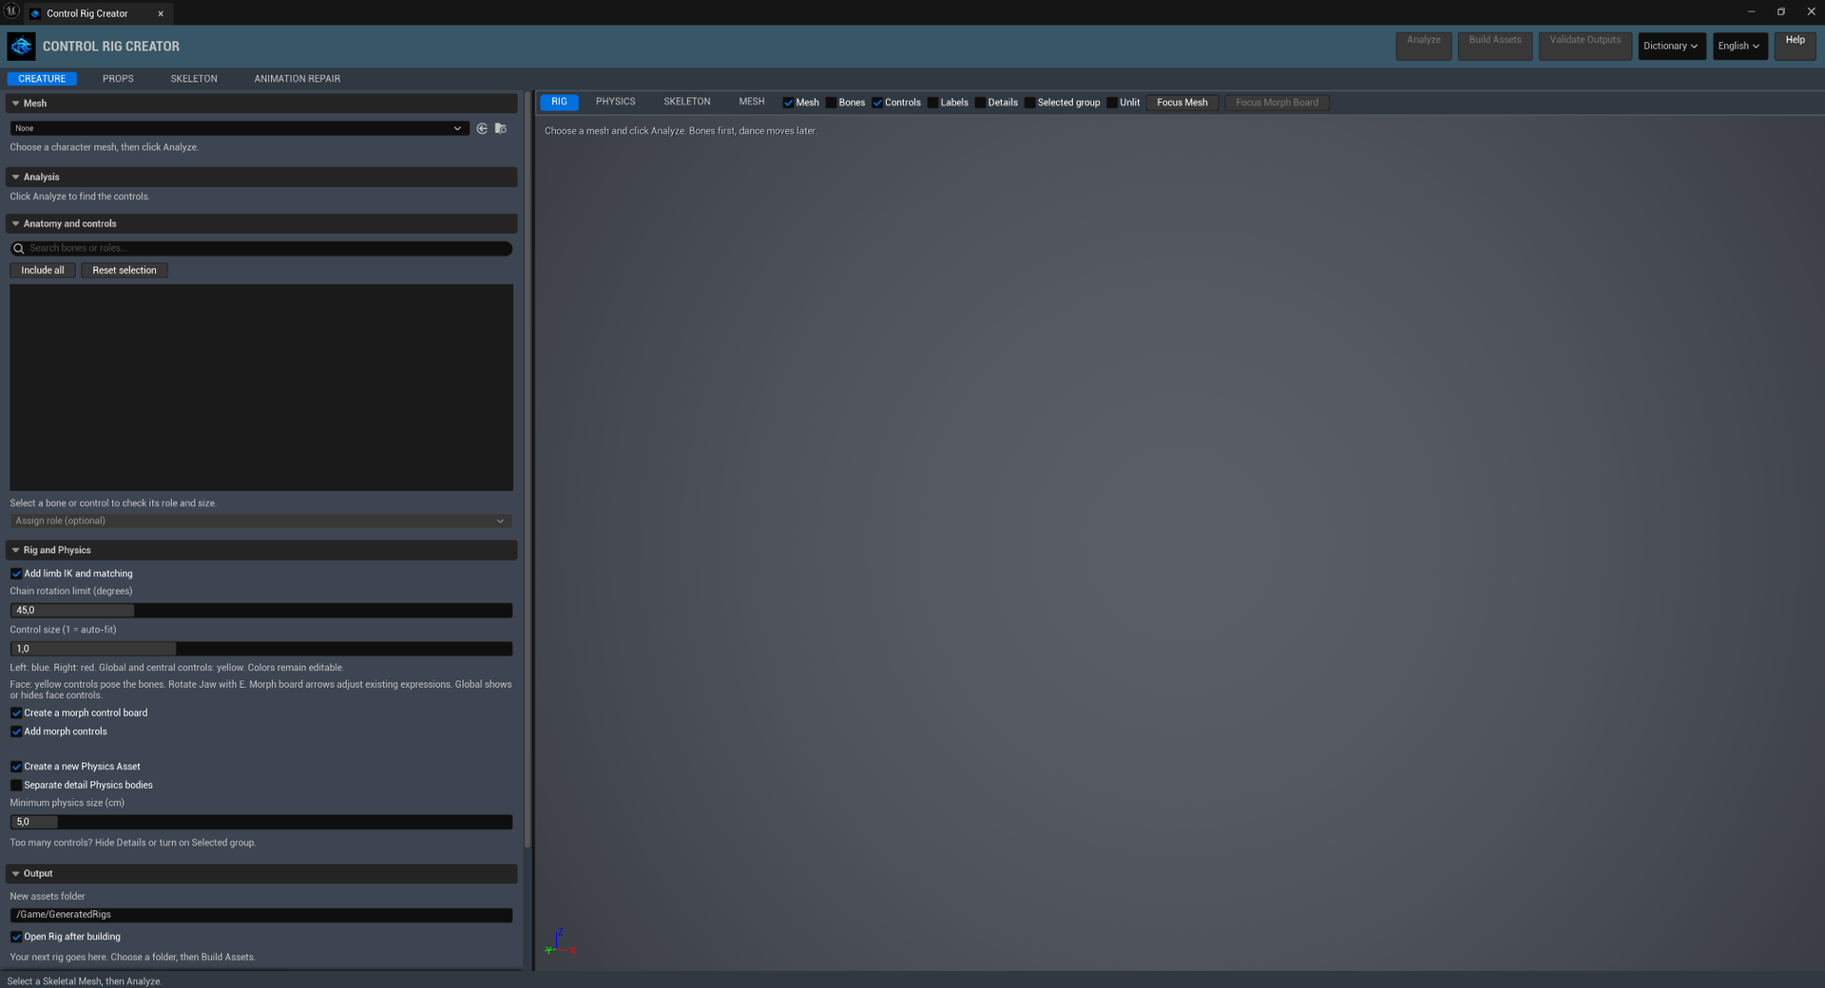Collapse the Mesh section
Image resolution: width=1825 pixels, height=988 pixels.
click(15, 104)
